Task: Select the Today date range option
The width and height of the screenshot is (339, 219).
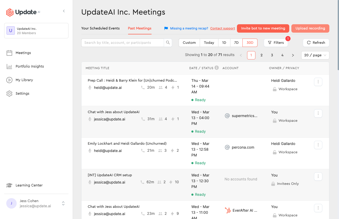Action: pyautogui.click(x=209, y=42)
